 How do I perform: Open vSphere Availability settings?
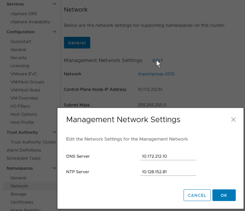pyautogui.click(x=30, y=22)
